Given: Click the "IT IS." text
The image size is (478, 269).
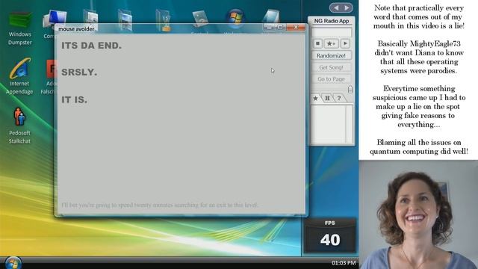Looking at the screenshot, I should click(x=75, y=99).
